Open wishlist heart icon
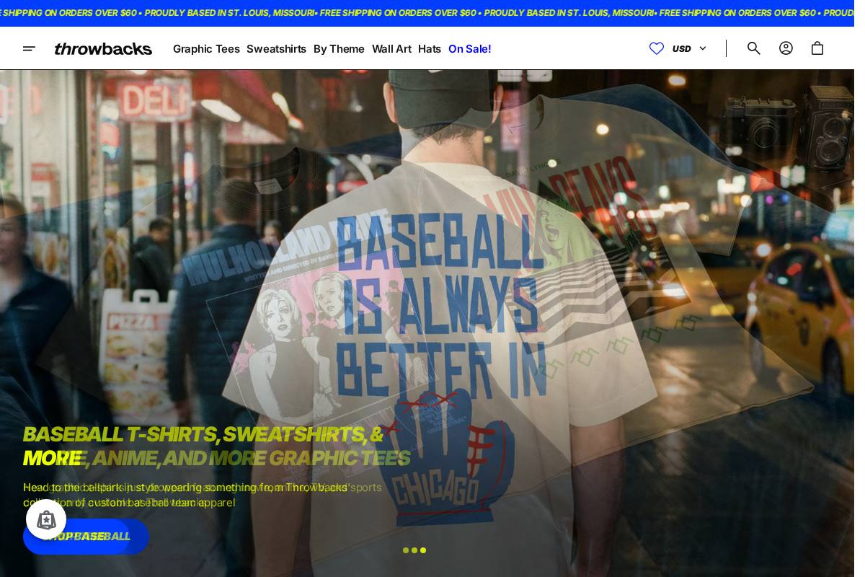The image size is (865, 577). pos(657,48)
